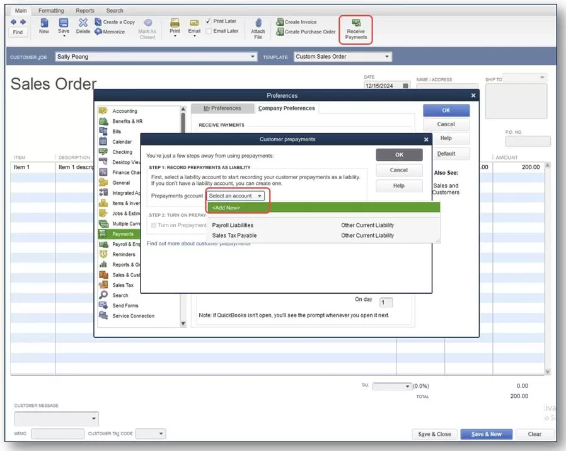Click the Create Invoice icon
Image resolution: width=566 pixels, height=451 pixels.
(x=280, y=22)
